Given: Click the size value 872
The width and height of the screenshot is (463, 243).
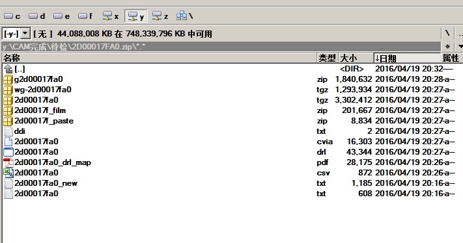Looking at the screenshot, I should (365, 173).
